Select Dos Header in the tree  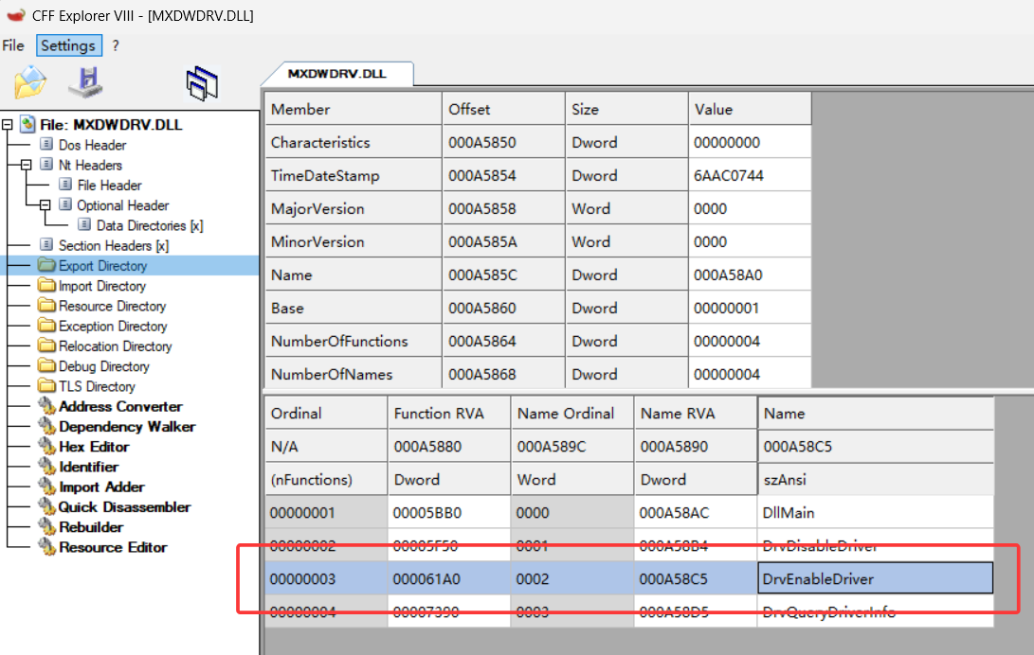click(x=92, y=145)
